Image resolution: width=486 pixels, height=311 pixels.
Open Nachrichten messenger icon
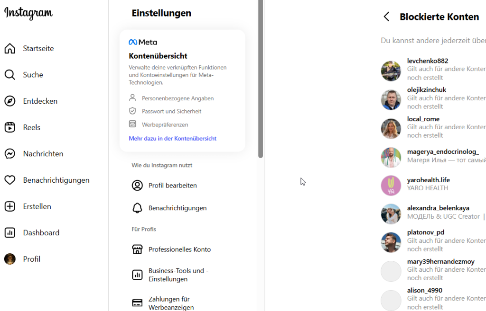coord(10,154)
